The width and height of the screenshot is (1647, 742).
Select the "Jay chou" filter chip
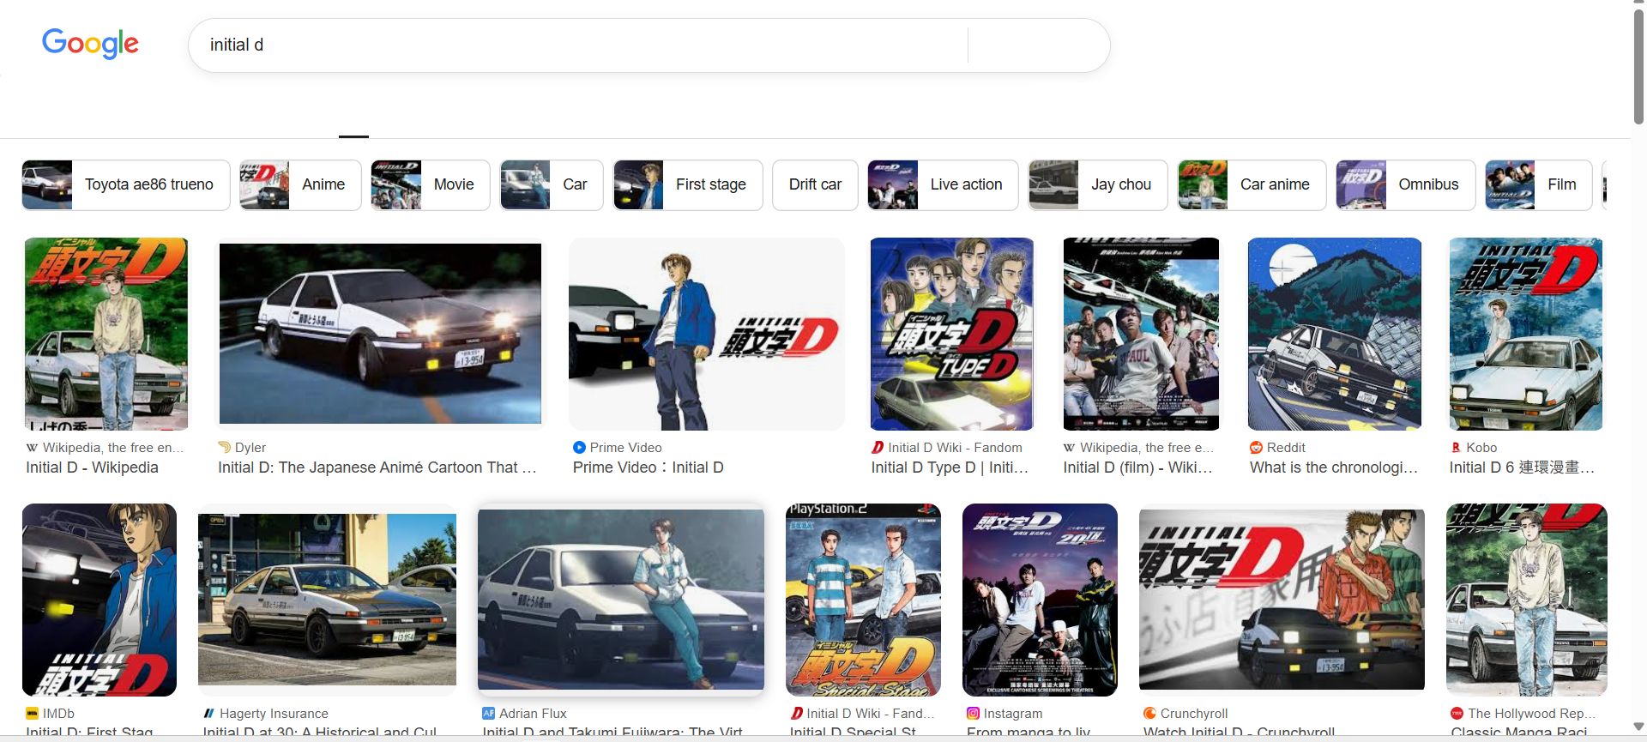click(1098, 184)
